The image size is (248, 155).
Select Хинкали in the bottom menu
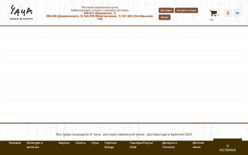click(x=15, y=143)
